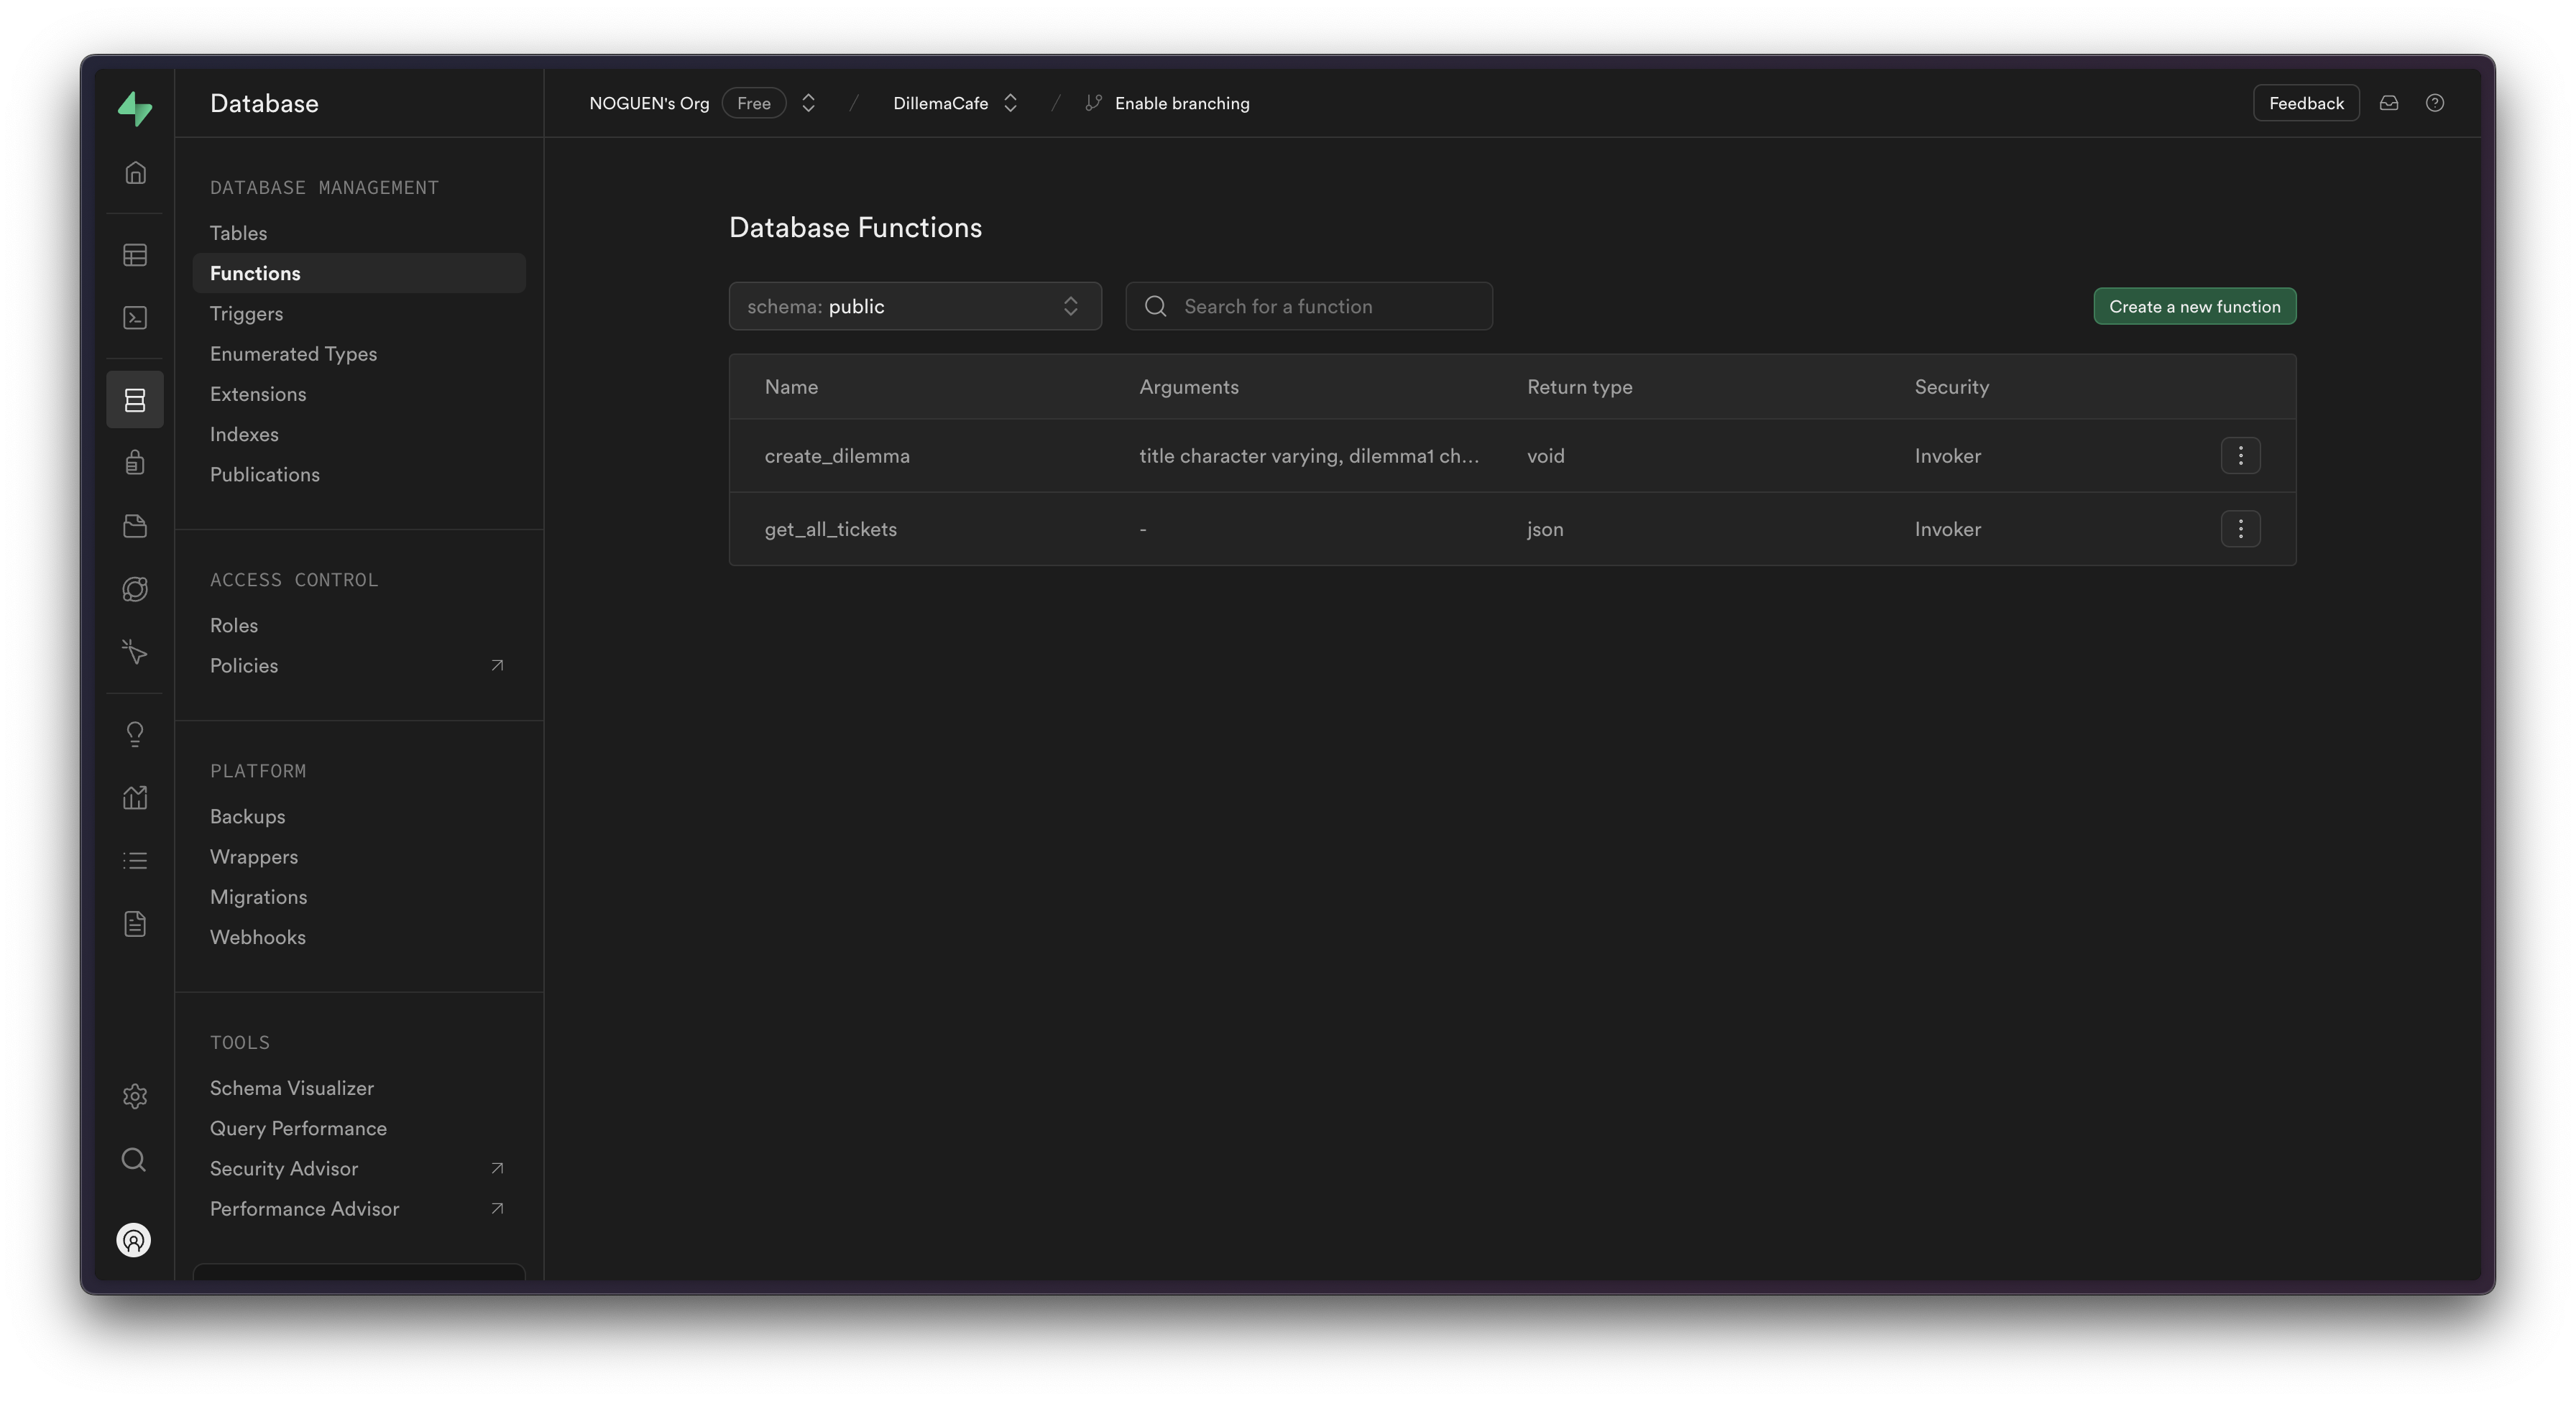Click Create a new function button
The image size is (2576, 1401).
2194,307
